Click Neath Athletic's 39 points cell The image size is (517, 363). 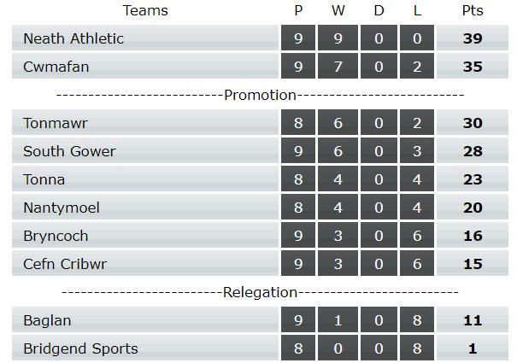pos(473,38)
